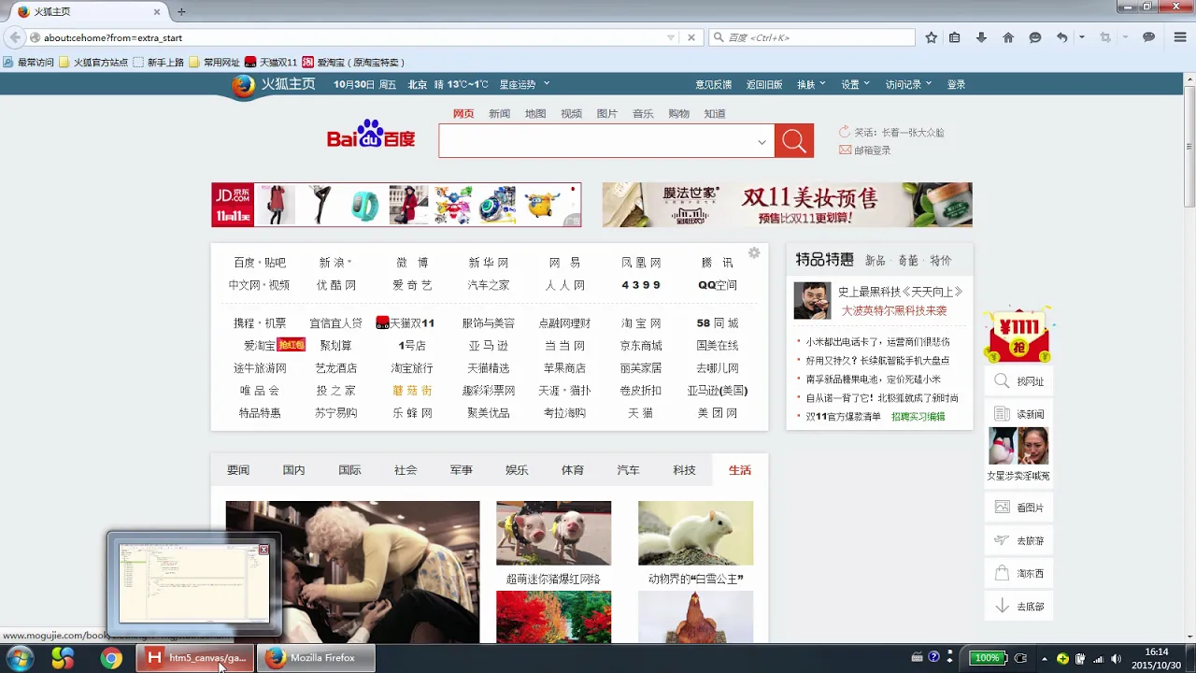Switch to the 体育 news tab
This screenshot has height=673, width=1196.
[573, 470]
